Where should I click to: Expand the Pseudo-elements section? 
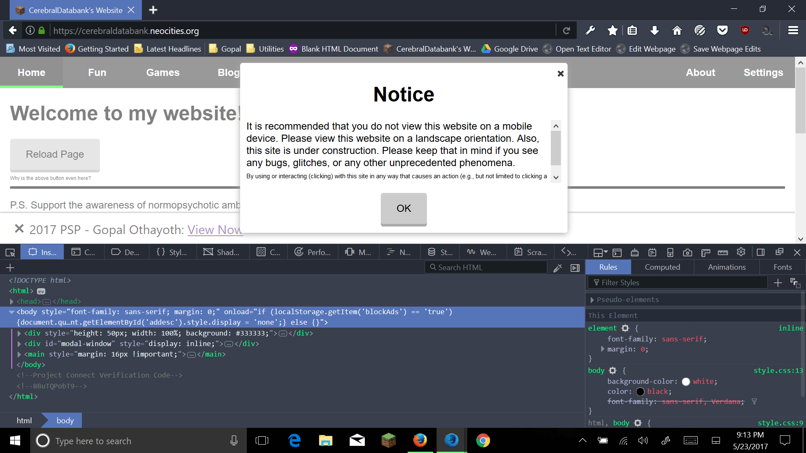click(592, 299)
